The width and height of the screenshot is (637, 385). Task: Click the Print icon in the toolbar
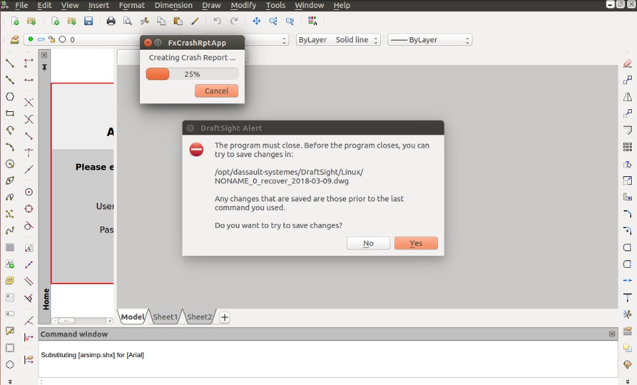tap(111, 21)
